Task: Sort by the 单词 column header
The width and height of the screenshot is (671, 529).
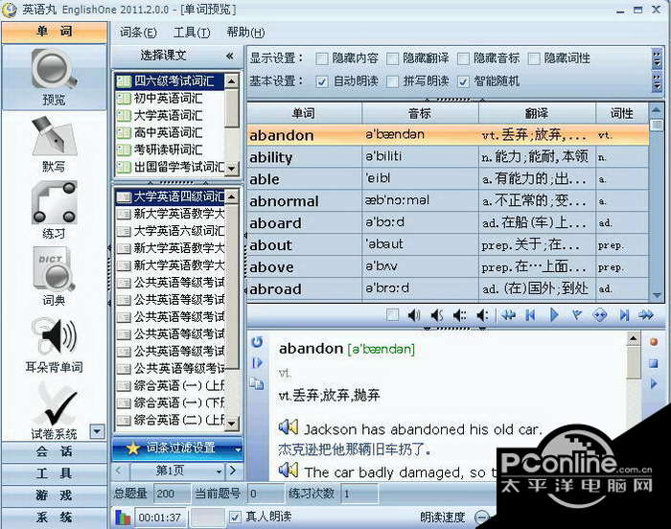Action: click(304, 113)
